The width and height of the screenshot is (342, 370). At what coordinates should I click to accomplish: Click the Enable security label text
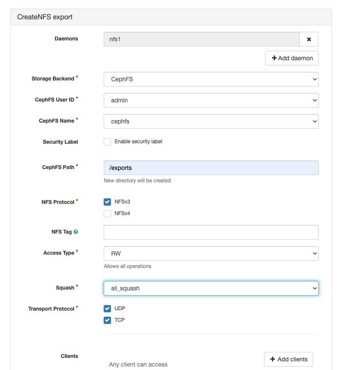click(138, 142)
